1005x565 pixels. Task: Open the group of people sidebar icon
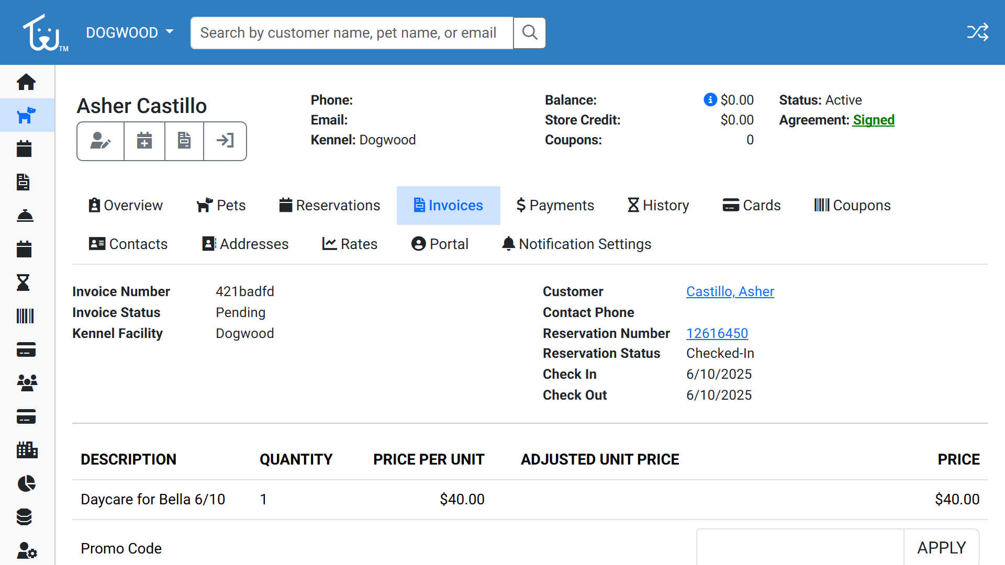coord(27,383)
